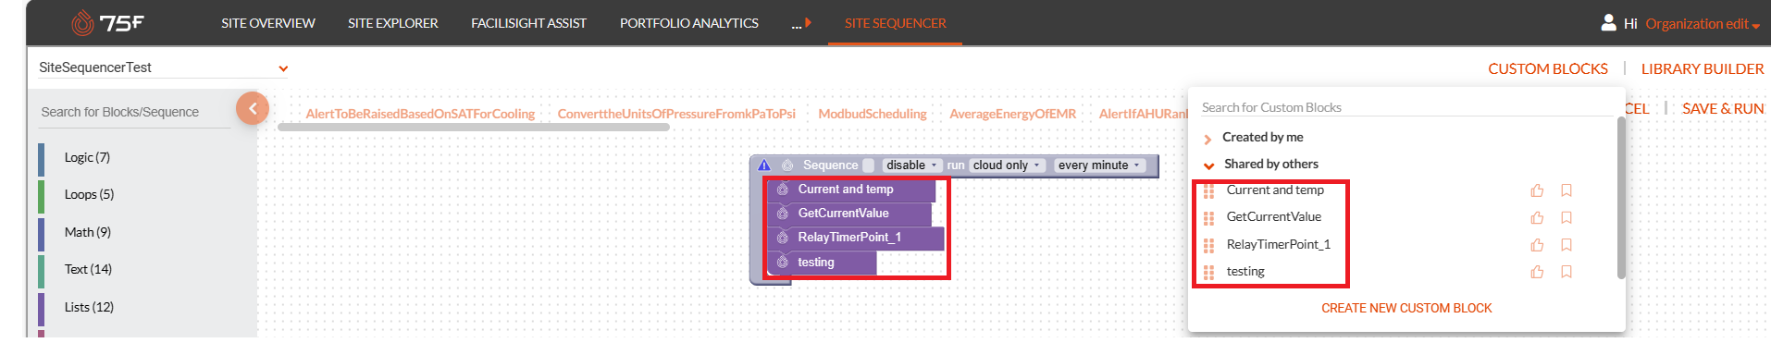
Task: Click the warning triangle on Sequence block
Action: [x=764, y=165]
